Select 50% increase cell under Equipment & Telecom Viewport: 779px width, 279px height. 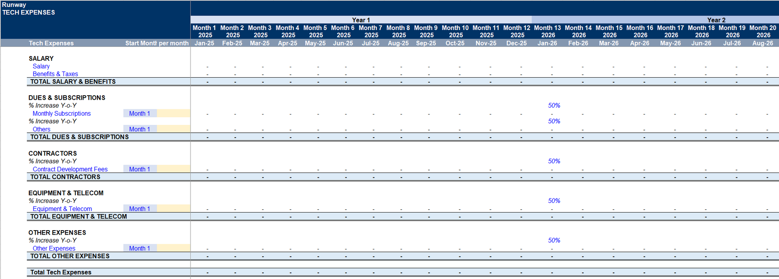click(554, 201)
